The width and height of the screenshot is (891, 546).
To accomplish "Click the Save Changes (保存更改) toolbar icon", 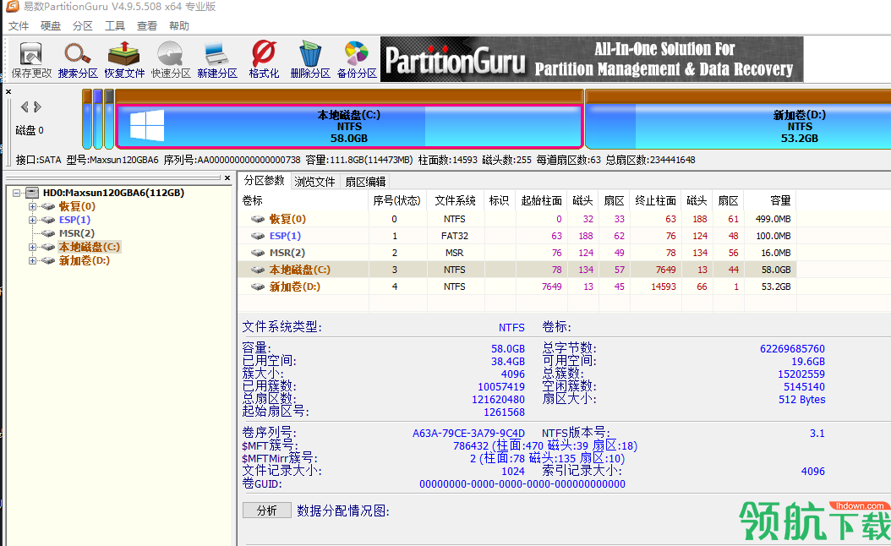I will (x=31, y=60).
